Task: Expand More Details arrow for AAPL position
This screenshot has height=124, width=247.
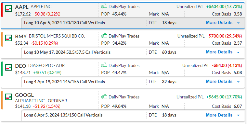Action: click(238, 23)
